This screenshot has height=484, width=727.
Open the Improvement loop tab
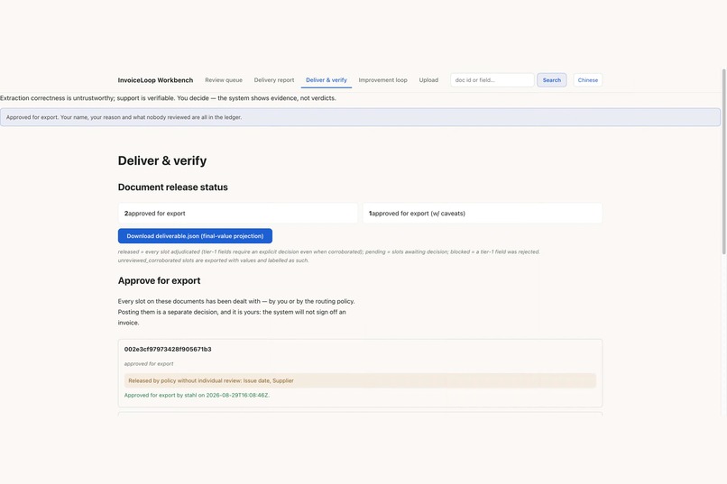click(x=383, y=80)
